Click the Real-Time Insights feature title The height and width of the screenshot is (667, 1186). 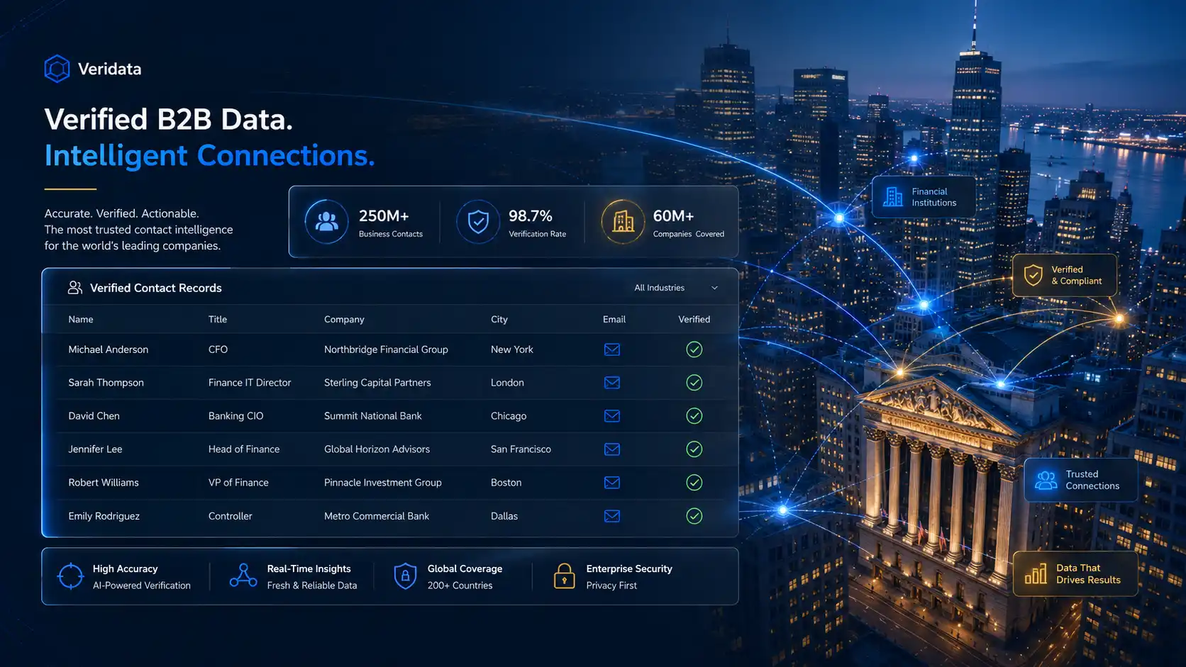tap(309, 568)
